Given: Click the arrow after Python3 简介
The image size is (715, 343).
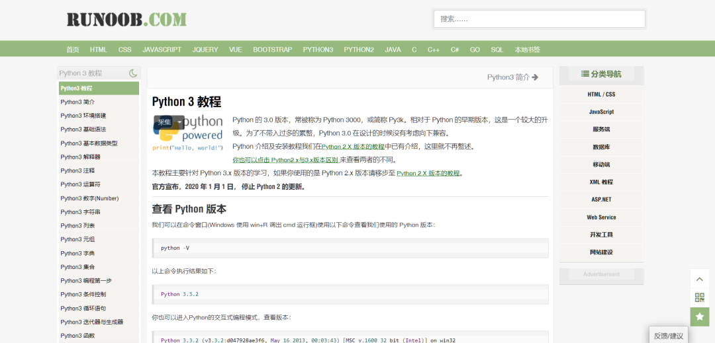Looking at the screenshot, I should pyautogui.click(x=535, y=77).
